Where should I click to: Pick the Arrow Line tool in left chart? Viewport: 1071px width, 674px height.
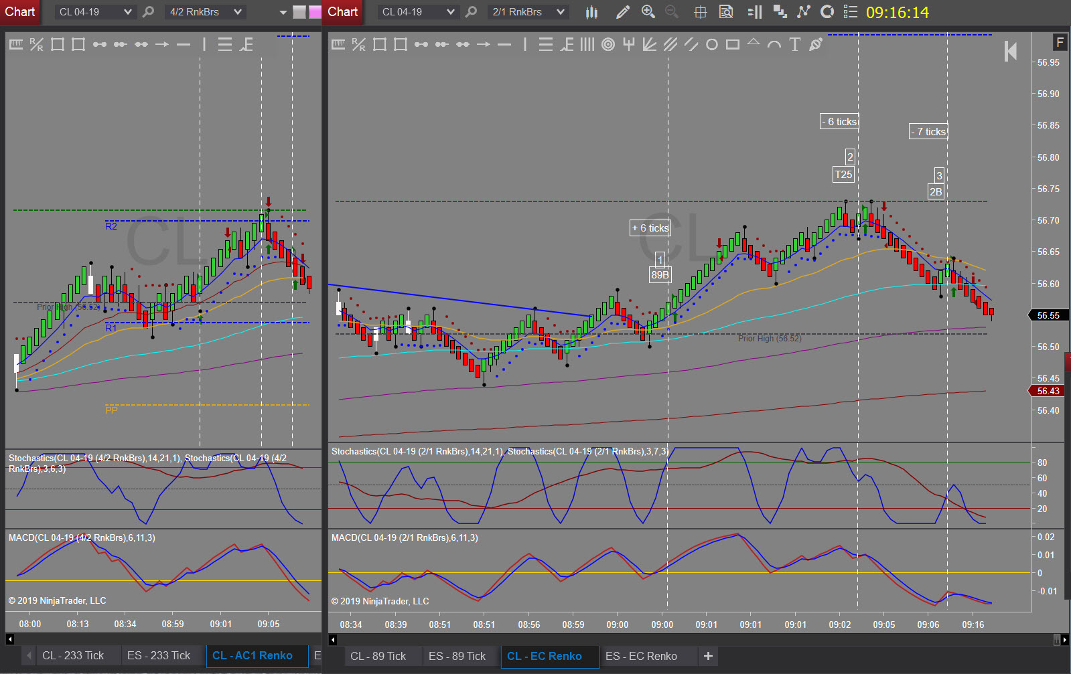click(x=162, y=45)
